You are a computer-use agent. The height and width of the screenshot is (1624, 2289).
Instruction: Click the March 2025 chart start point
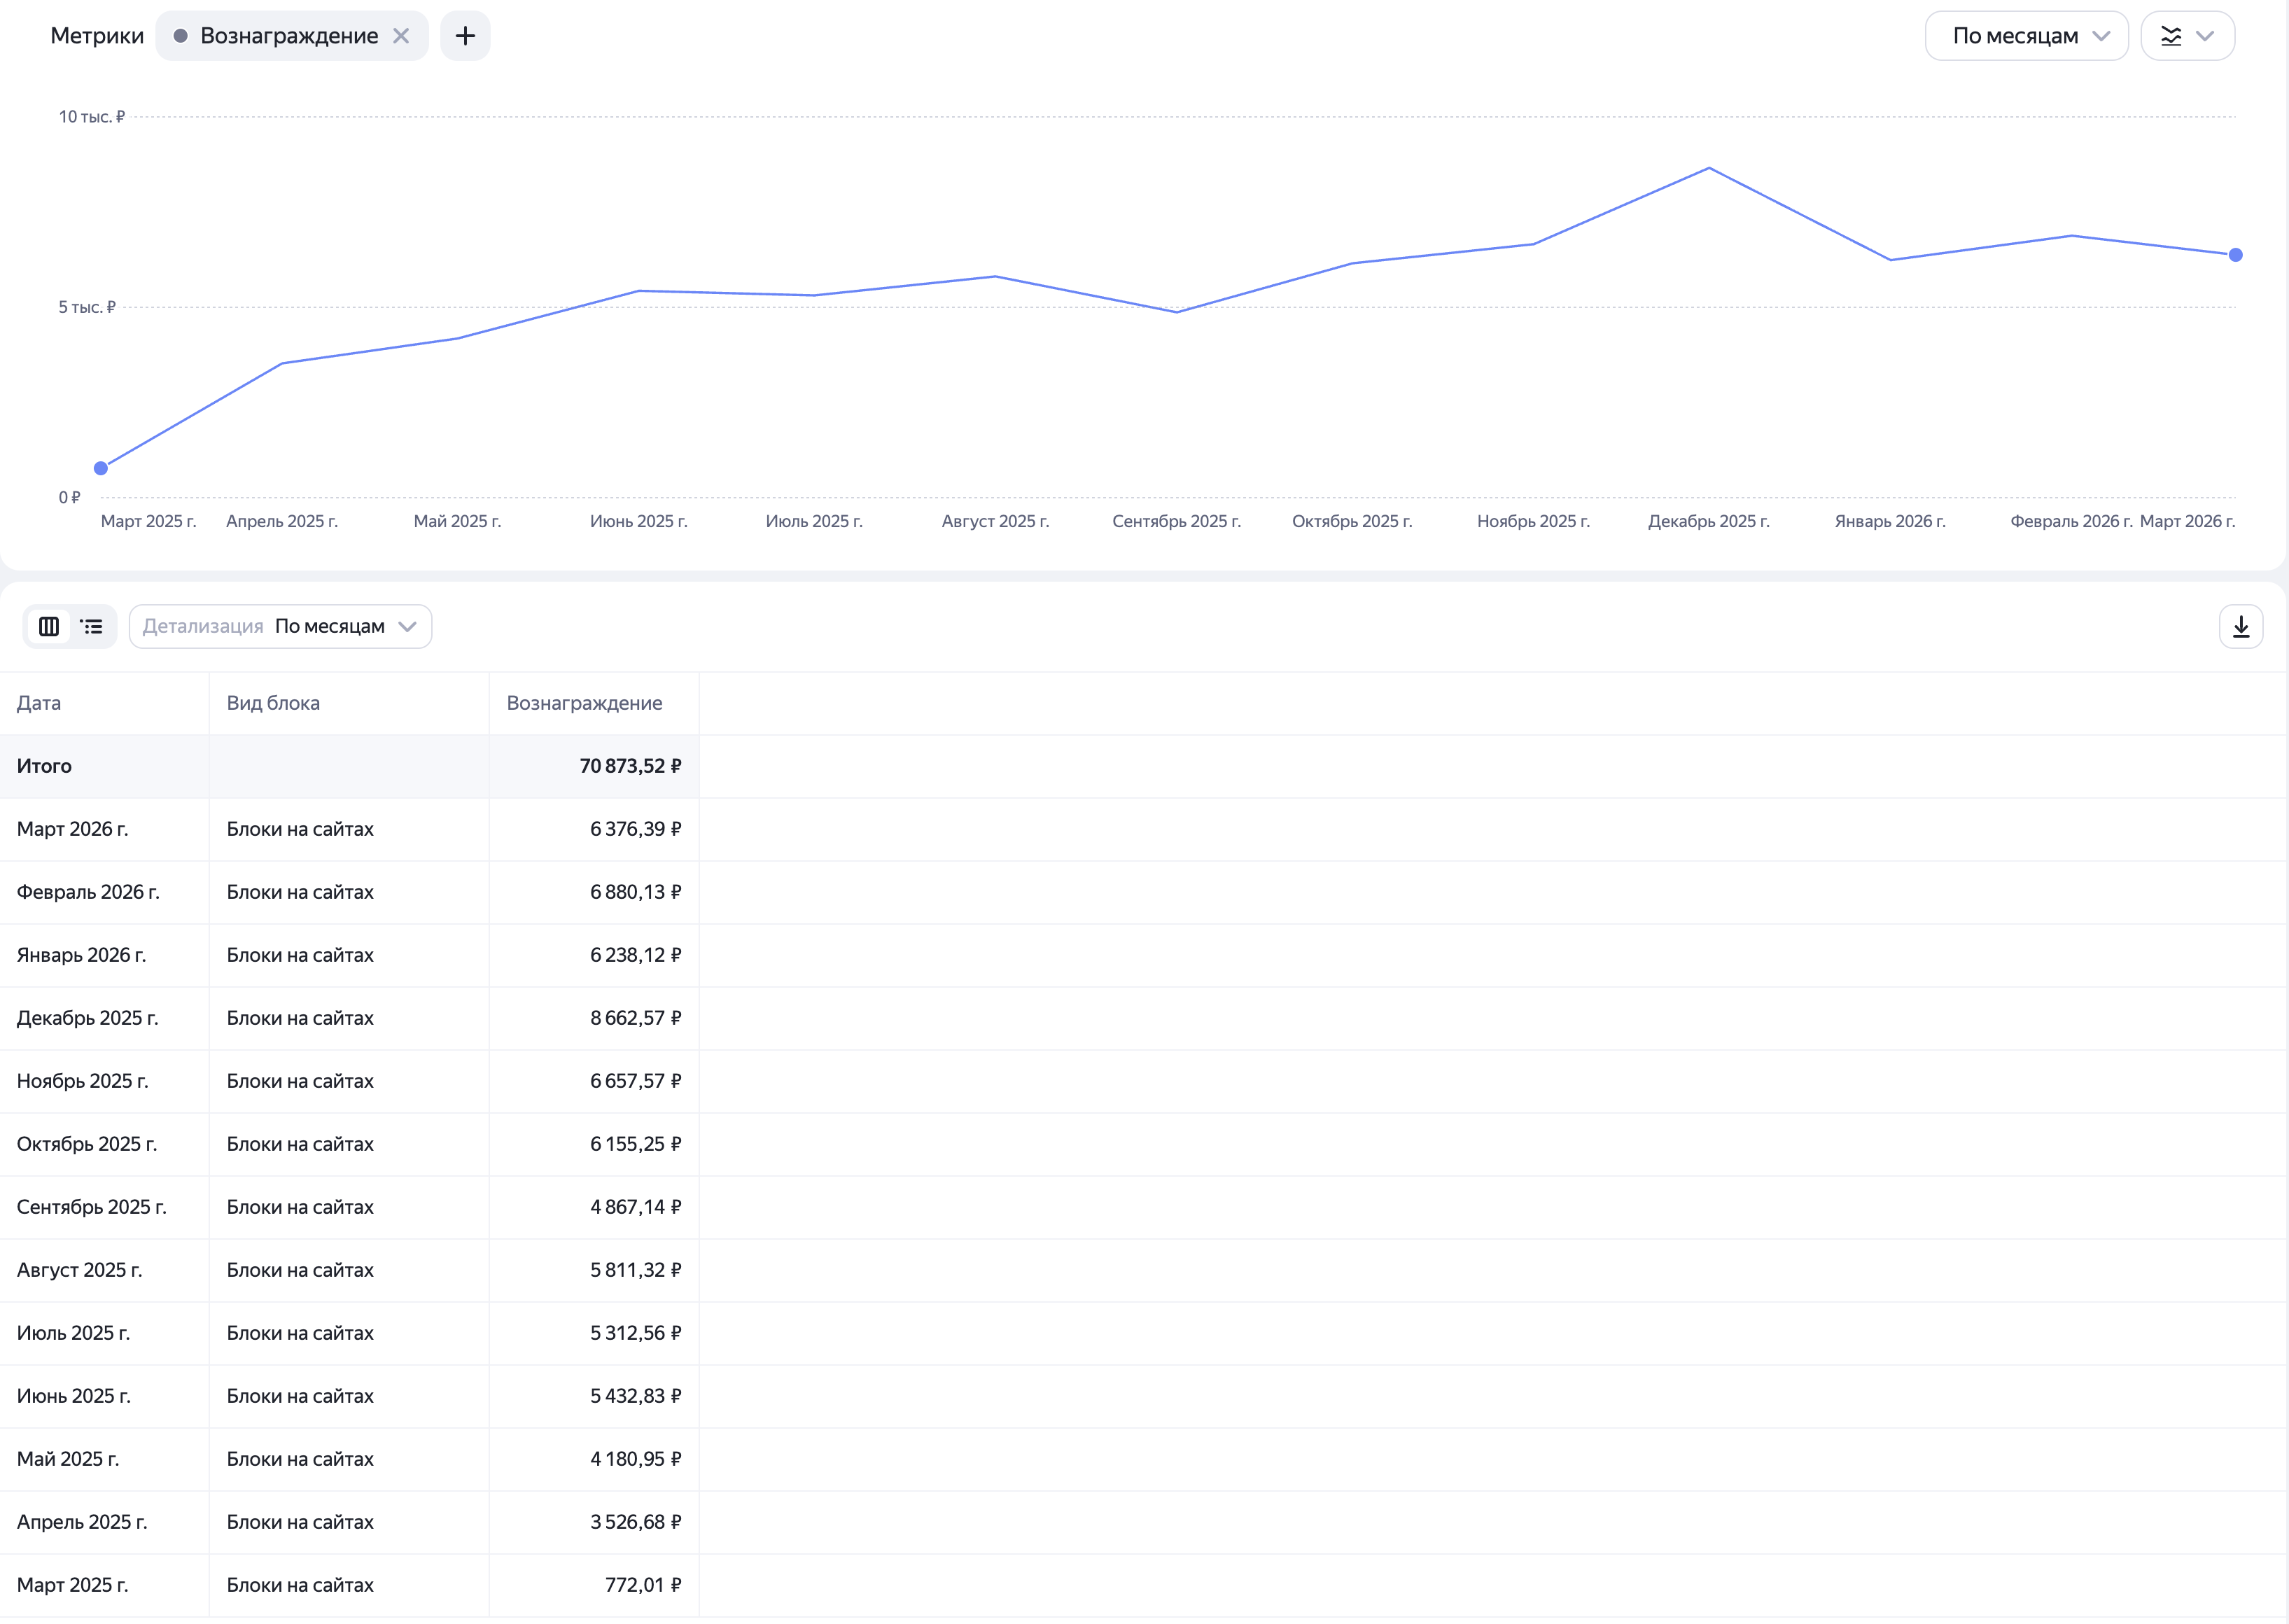[101, 468]
